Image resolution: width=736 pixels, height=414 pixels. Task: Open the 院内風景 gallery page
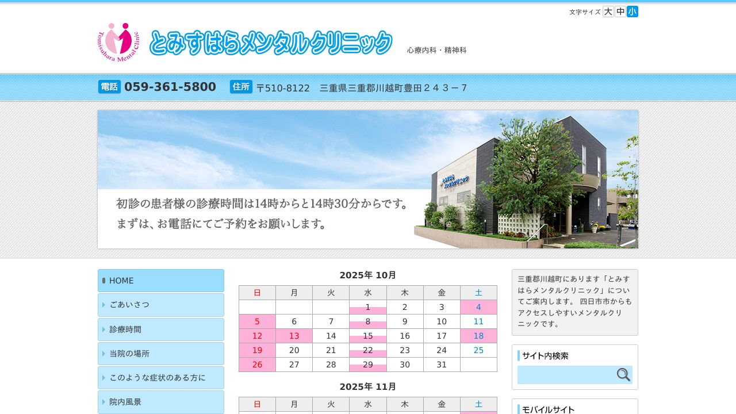point(161,402)
